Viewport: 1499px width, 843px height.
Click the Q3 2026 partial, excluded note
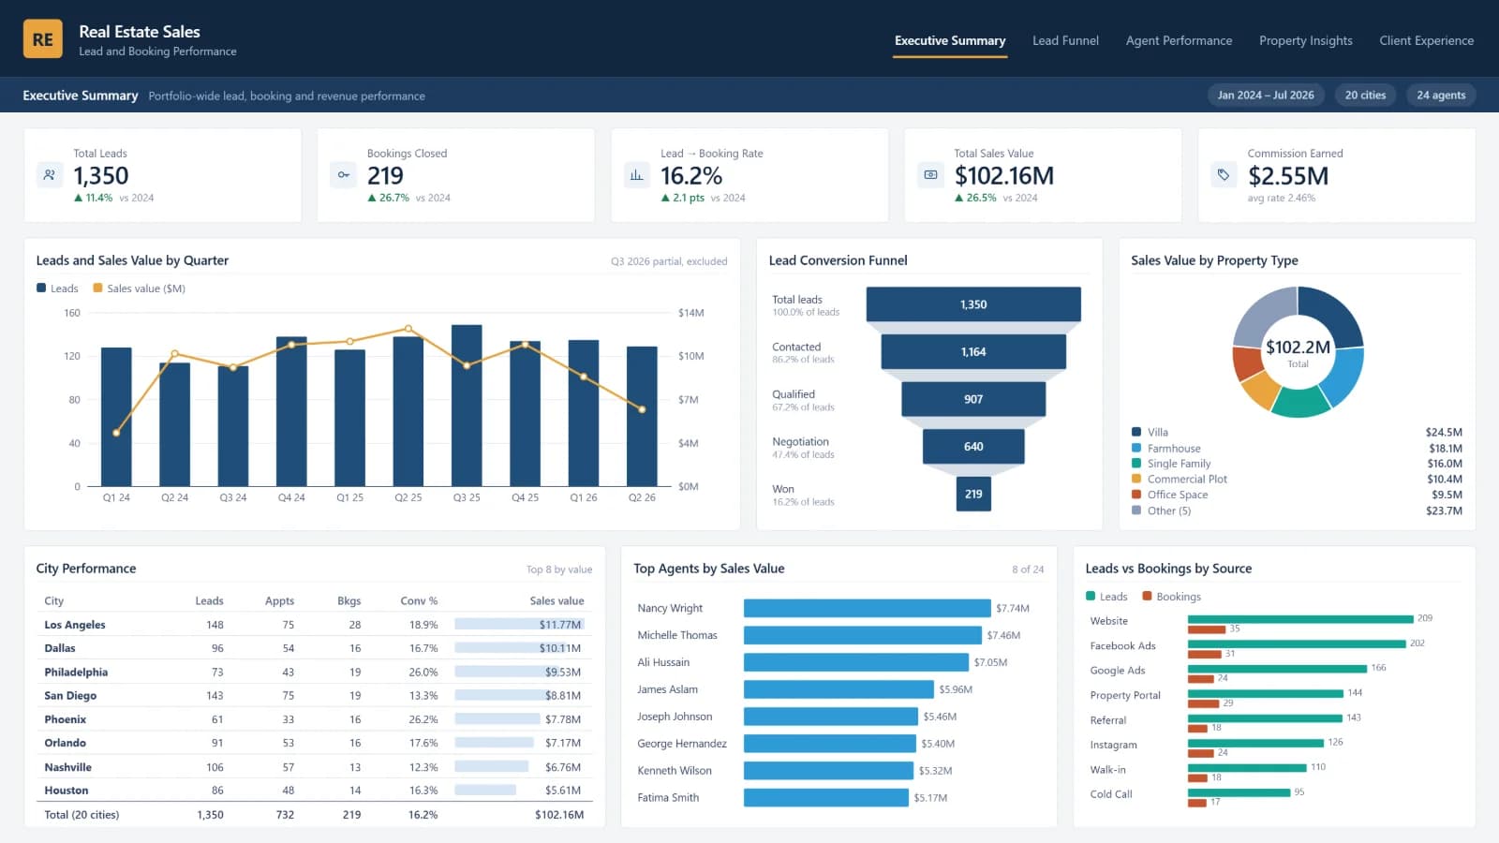pyautogui.click(x=669, y=261)
